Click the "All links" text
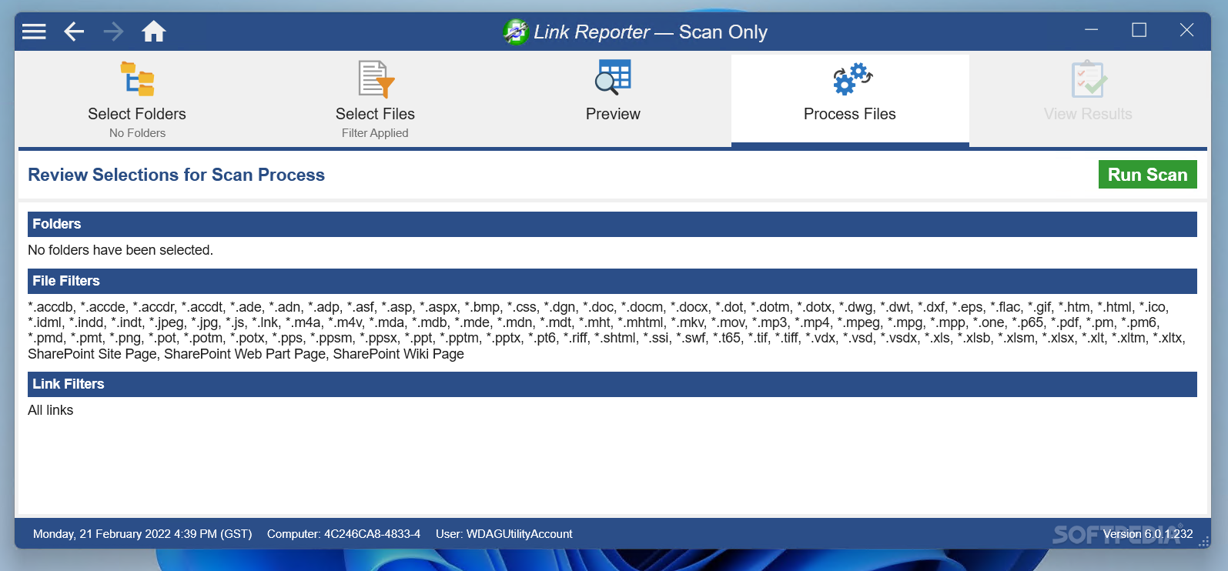Viewport: 1228px width, 571px height. coord(50,410)
